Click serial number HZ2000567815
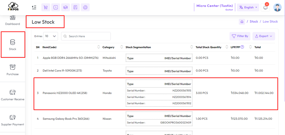 coord(182,90)
